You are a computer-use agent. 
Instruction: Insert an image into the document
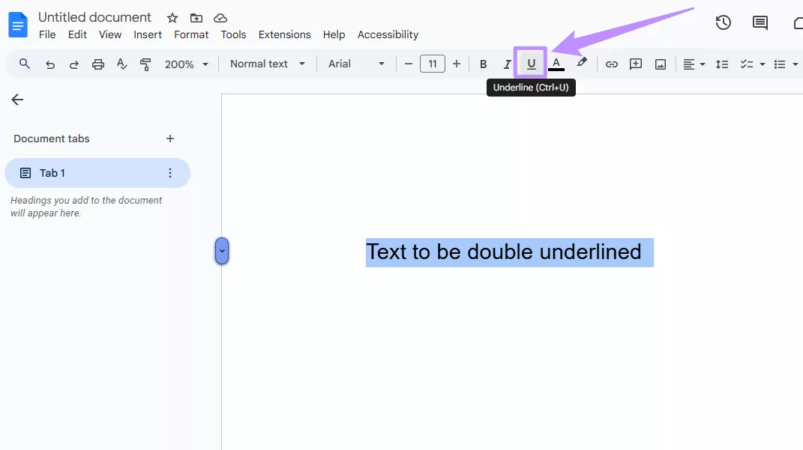click(x=660, y=64)
